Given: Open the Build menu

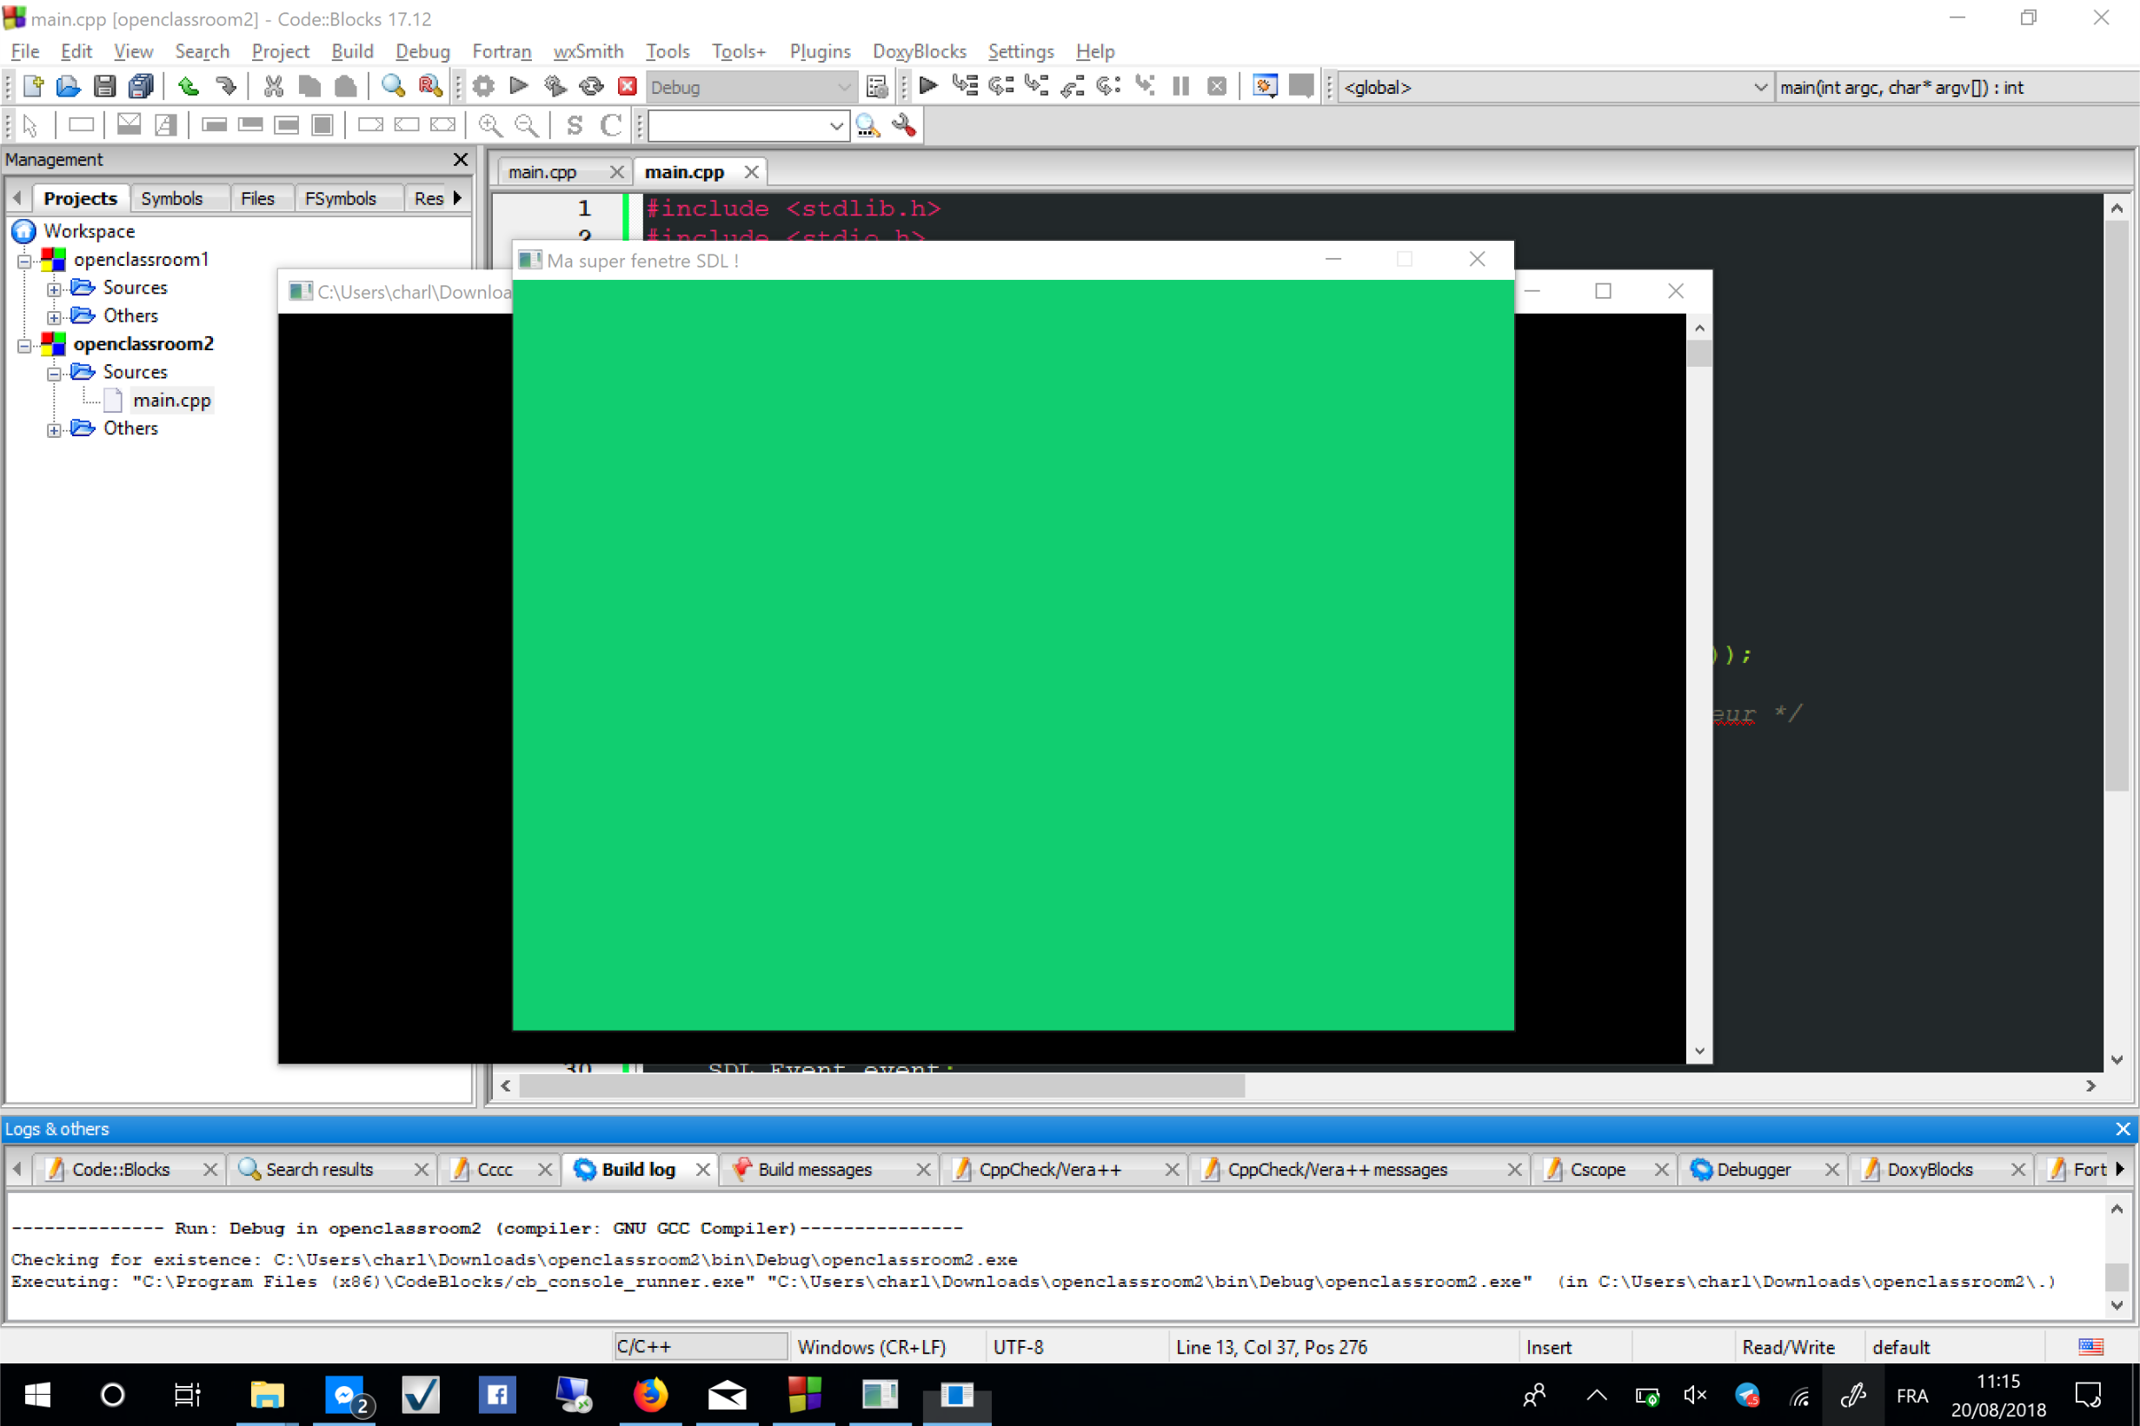Looking at the screenshot, I should coord(352,51).
